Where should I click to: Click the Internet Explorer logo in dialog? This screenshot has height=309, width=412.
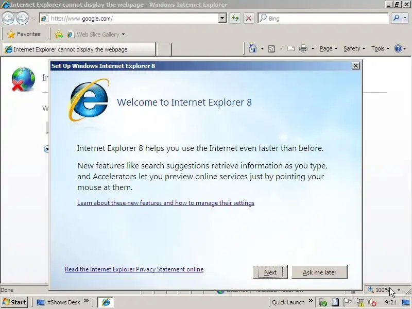(x=89, y=100)
